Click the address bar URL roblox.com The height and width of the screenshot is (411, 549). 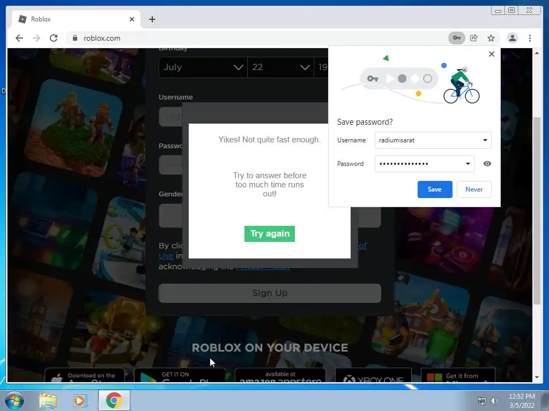[102, 38]
